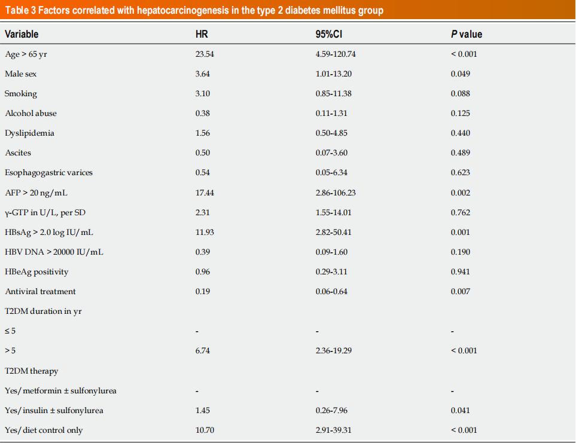This screenshot has width=576, height=443.
Task: Click the HBeAg positivity row label
Action: 36,271
